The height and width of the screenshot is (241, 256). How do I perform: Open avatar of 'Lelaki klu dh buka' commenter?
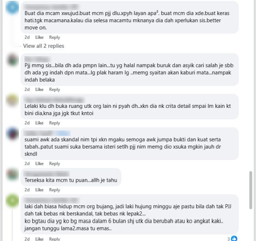point(12,100)
